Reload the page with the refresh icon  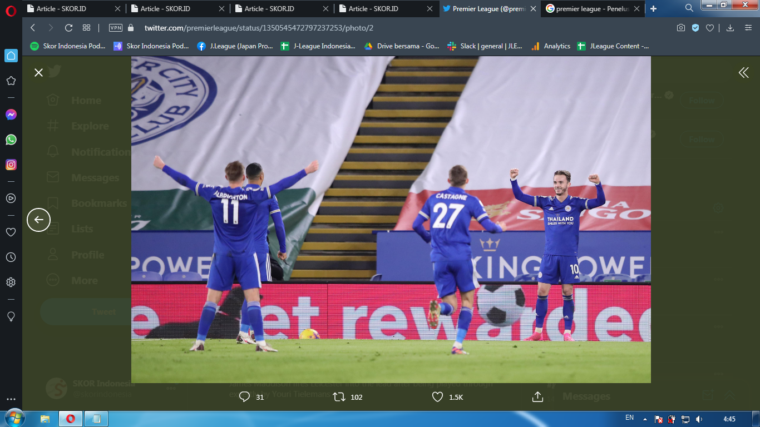pos(68,28)
